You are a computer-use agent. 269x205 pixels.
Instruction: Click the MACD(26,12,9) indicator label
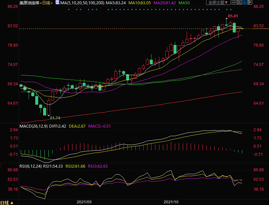pos(33,126)
